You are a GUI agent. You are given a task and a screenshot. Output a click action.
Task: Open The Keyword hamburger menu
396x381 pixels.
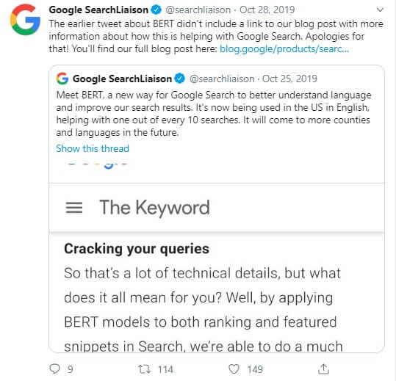pyautogui.click(x=74, y=208)
